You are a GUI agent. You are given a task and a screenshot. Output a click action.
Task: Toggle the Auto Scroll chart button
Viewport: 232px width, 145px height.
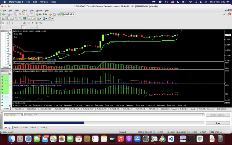pos(29,19)
